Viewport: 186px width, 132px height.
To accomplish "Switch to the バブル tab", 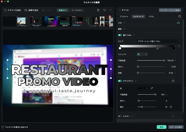I will [x=151, y=16].
